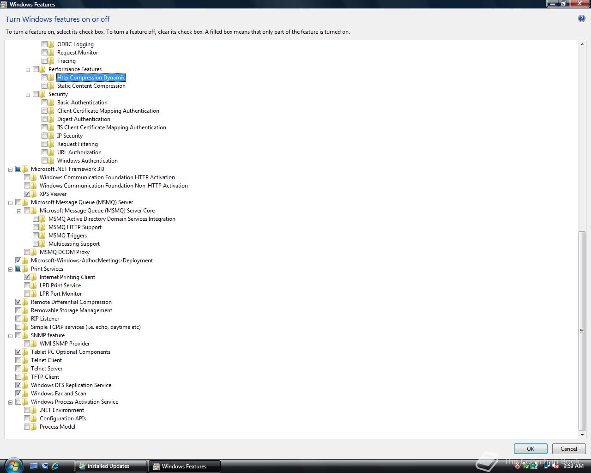Screen dimensions: 591x473
Task: Collapse Microsoft Message Queue (MSMQ) Server node
Action: pyautogui.click(x=10, y=203)
